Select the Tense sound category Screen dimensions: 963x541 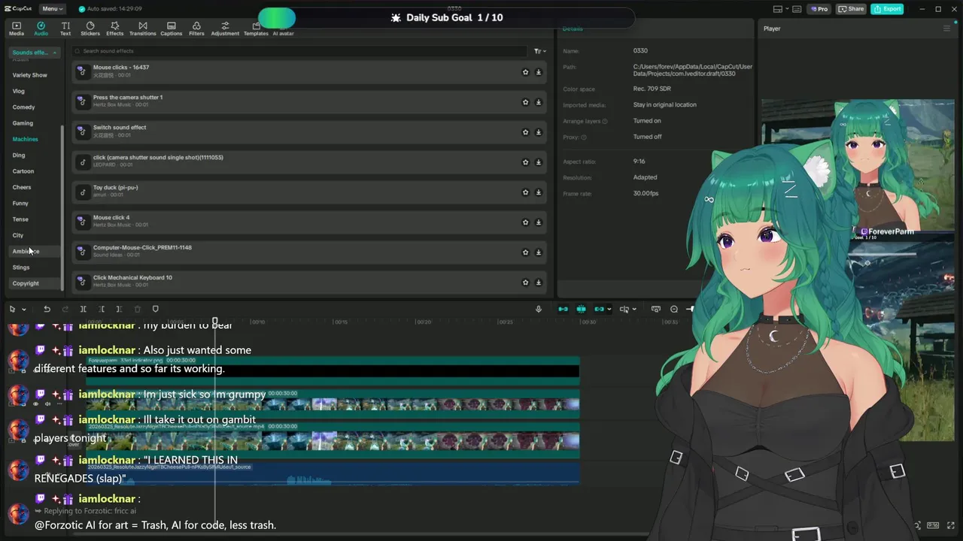pyautogui.click(x=20, y=219)
